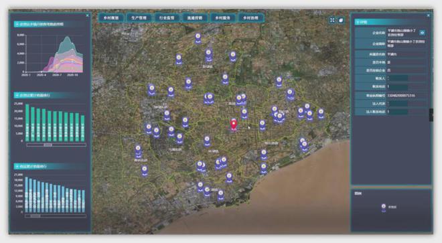Open the map layers icon beside fullscreen

pos(341,20)
